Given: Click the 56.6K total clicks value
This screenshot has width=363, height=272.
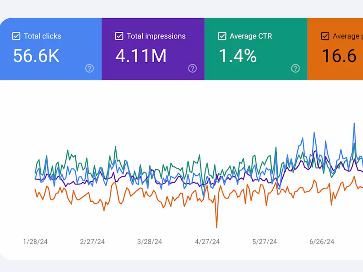Looking at the screenshot, I should (x=36, y=56).
